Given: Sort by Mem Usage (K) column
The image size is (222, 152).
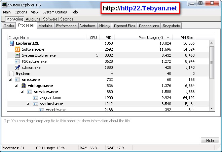Looking at the screenshot, I should [x=144, y=38].
